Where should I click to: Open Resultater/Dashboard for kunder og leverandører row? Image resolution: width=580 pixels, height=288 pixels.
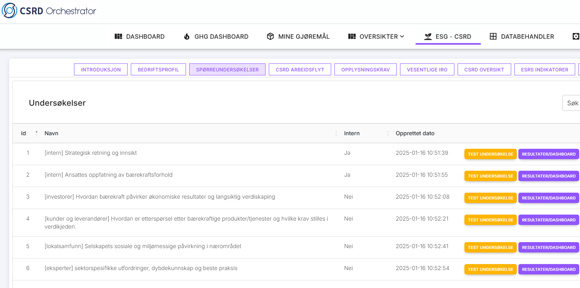point(549,220)
